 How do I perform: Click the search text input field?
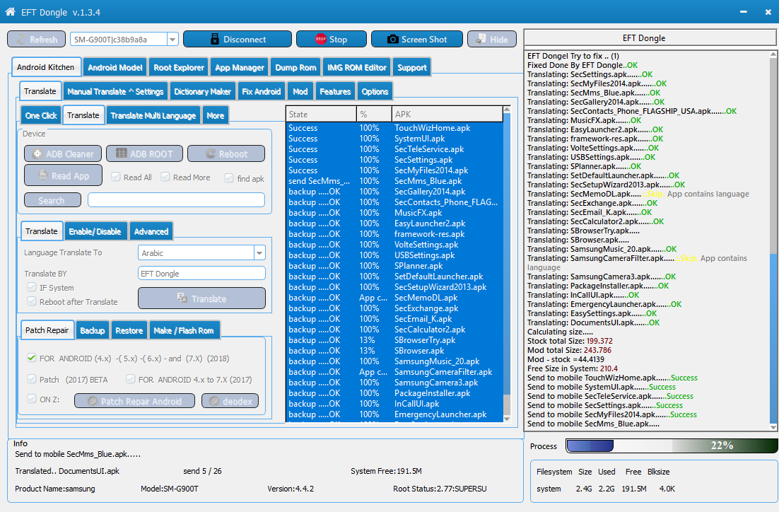coord(176,200)
